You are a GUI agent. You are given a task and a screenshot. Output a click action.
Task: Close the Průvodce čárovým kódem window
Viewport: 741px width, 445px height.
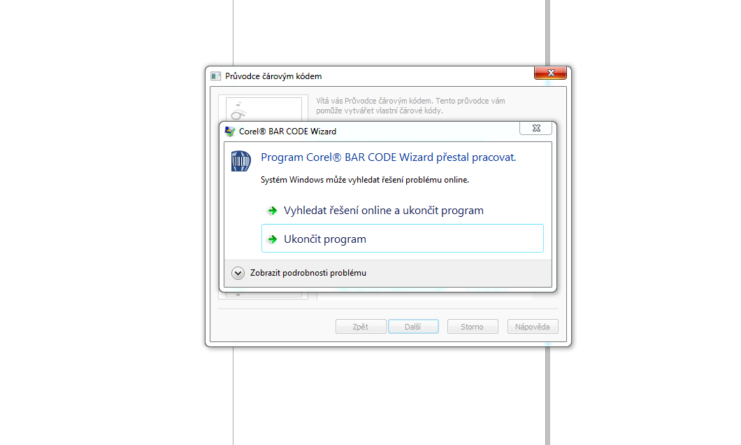pos(551,73)
